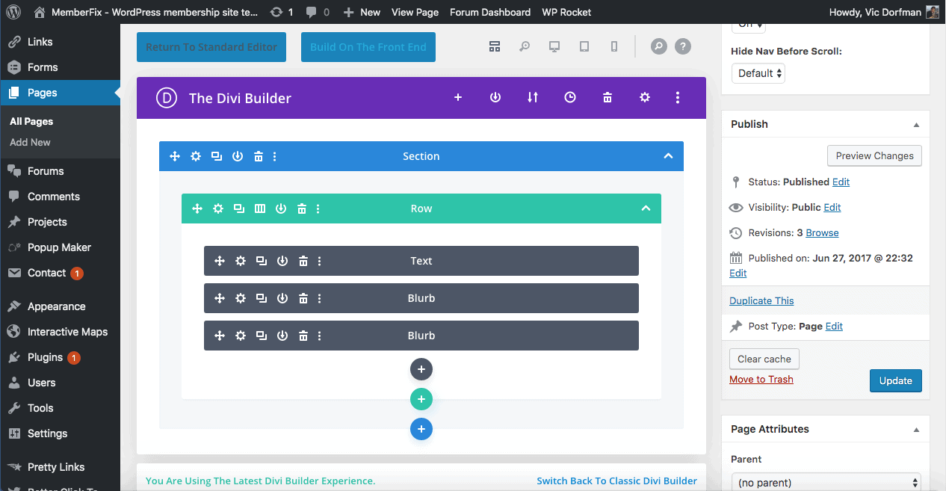Toggle the Row enable/disable power icon

pyautogui.click(x=281, y=209)
